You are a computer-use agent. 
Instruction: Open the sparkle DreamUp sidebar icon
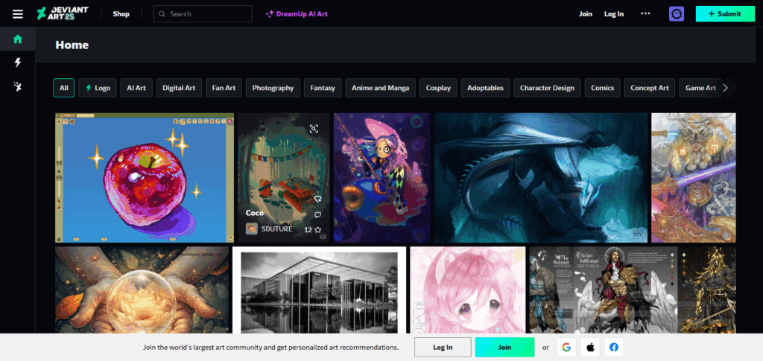click(x=18, y=86)
